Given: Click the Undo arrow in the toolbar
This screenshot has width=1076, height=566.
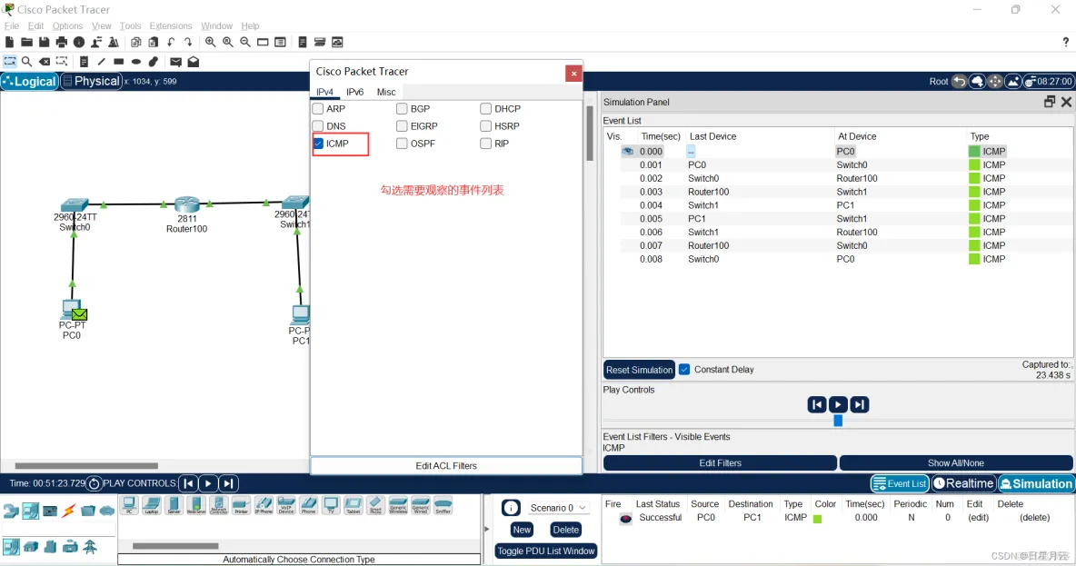Looking at the screenshot, I should [x=171, y=43].
